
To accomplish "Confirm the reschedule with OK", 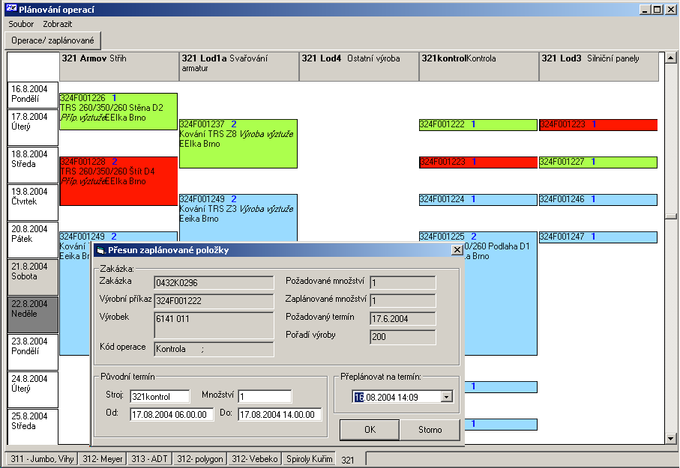I will click(370, 429).
